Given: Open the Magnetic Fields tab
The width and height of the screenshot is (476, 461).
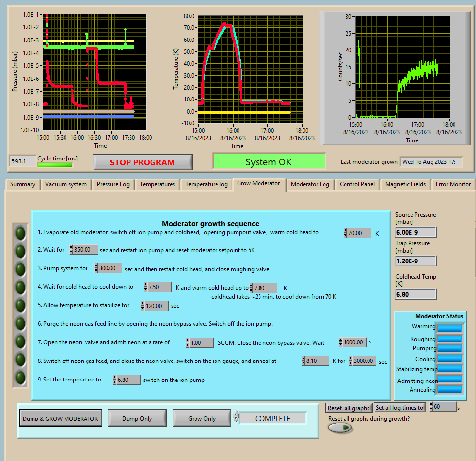Looking at the screenshot, I should pos(405,184).
